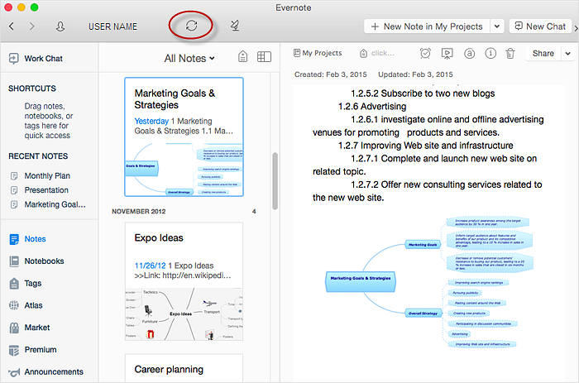
Task: Open recent note Monthly Plan
Action: point(41,176)
